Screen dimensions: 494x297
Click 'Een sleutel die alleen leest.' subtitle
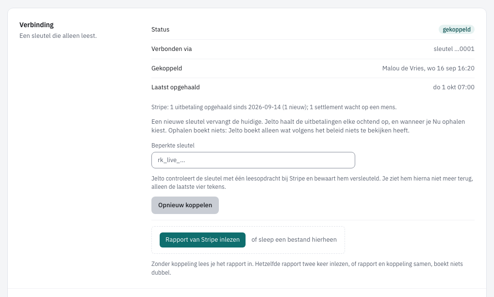pos(58,36)
